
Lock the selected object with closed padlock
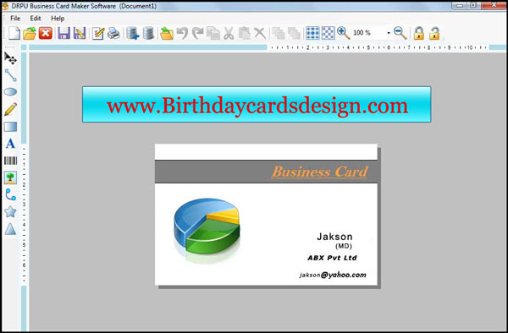418,33
